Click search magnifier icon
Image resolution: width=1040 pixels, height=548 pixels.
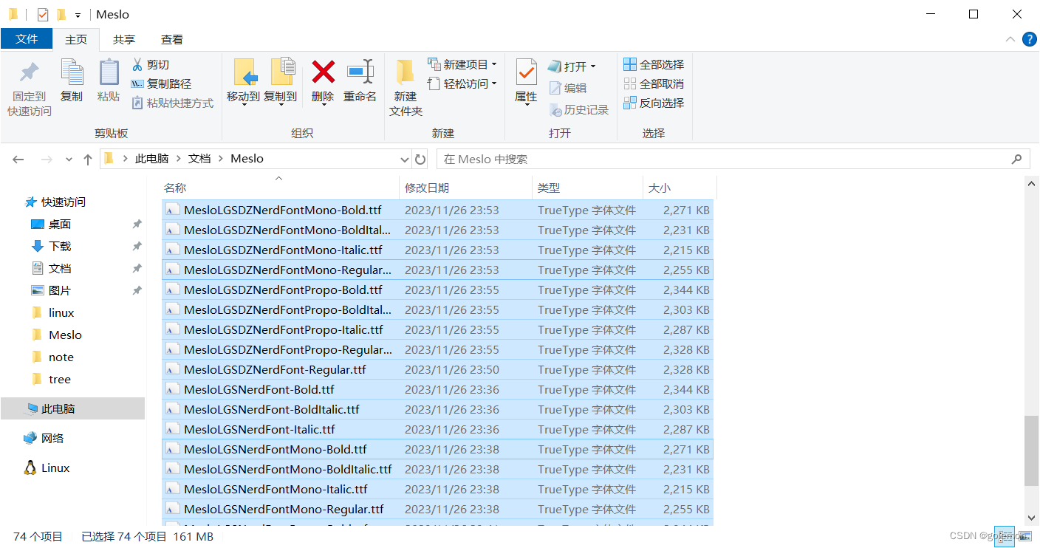(1017, 159)
